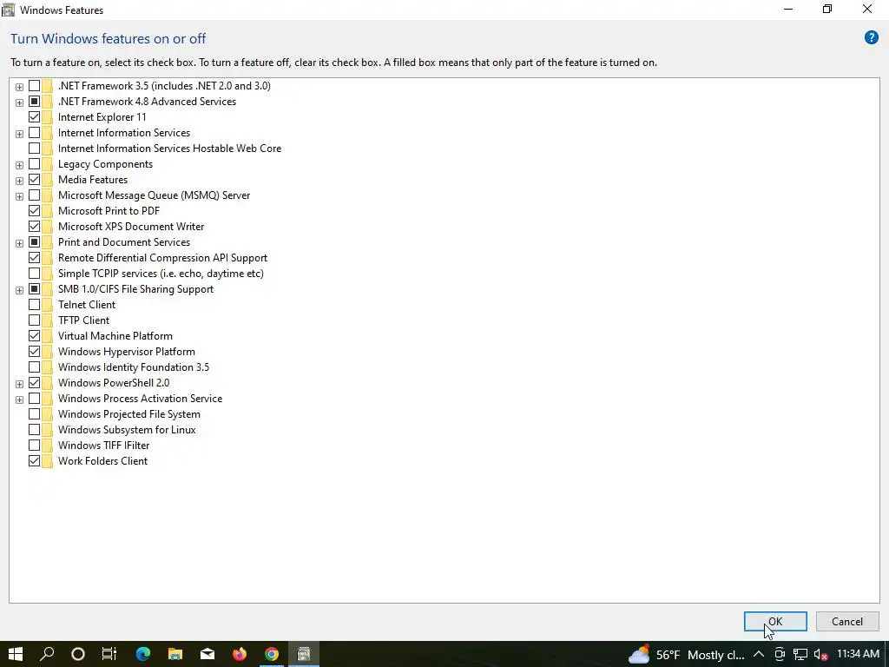Select Remote Differential Compression API Support label
Screen dimensions: 889x667
(x=162, y=257)
